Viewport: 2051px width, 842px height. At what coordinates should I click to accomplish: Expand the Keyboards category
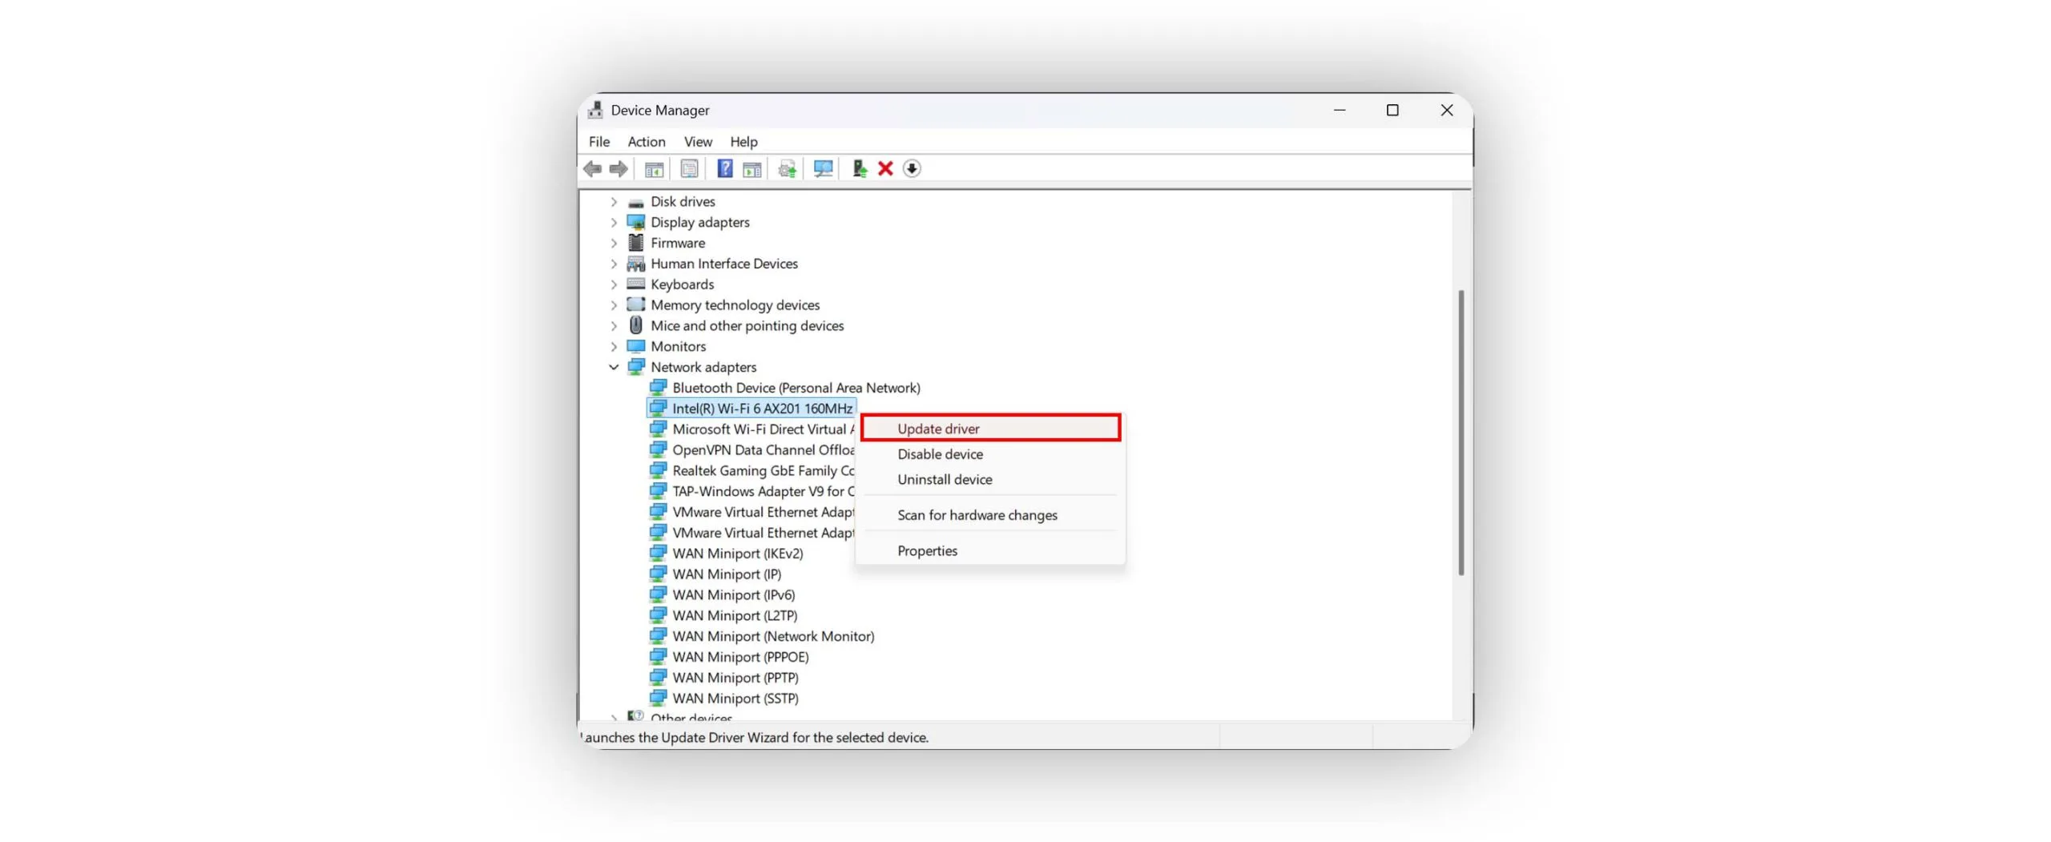pyautogui.click(x=614, y=285)
